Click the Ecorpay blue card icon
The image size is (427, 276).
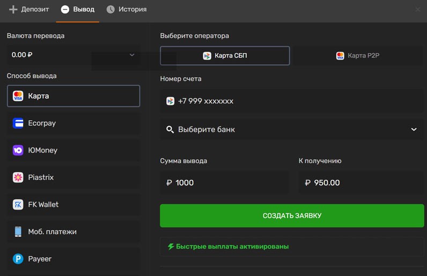(18, 123)
